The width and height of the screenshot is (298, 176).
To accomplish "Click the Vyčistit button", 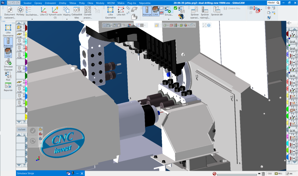I will [x=22, y=129].
